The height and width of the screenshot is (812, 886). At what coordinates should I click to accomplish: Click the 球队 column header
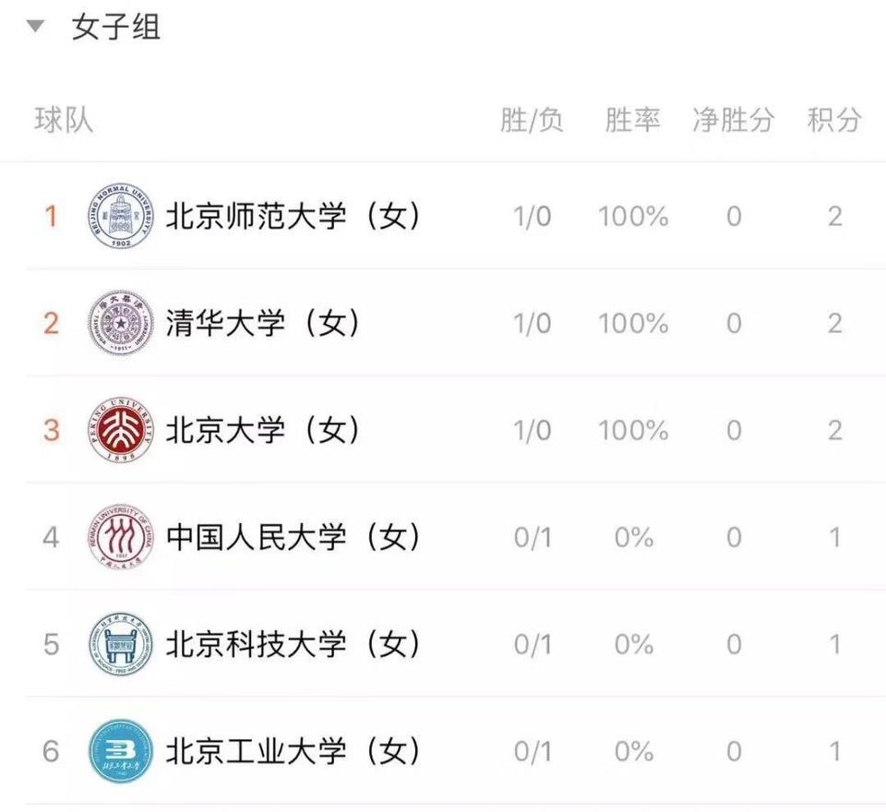click(x=64, y=120)
